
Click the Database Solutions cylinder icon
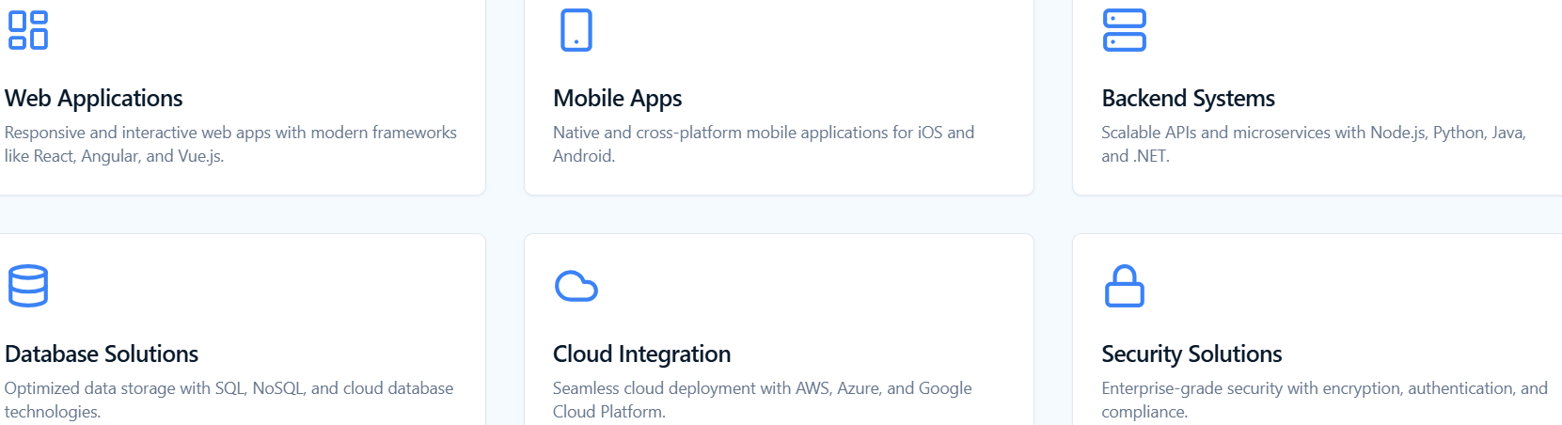coord(28,286)
